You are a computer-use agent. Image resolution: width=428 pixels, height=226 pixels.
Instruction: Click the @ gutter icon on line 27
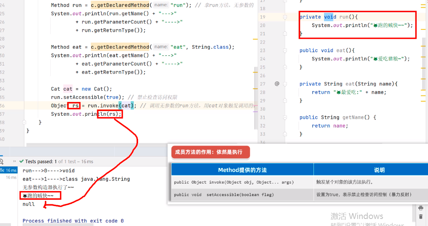pos(277,84)
